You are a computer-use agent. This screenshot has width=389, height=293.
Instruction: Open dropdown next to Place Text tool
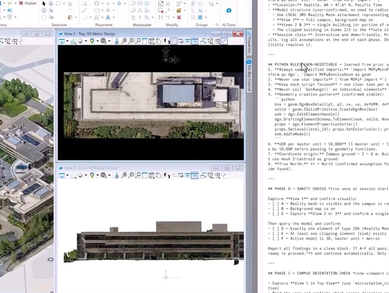pyautogui.click(x=113, y=18)
